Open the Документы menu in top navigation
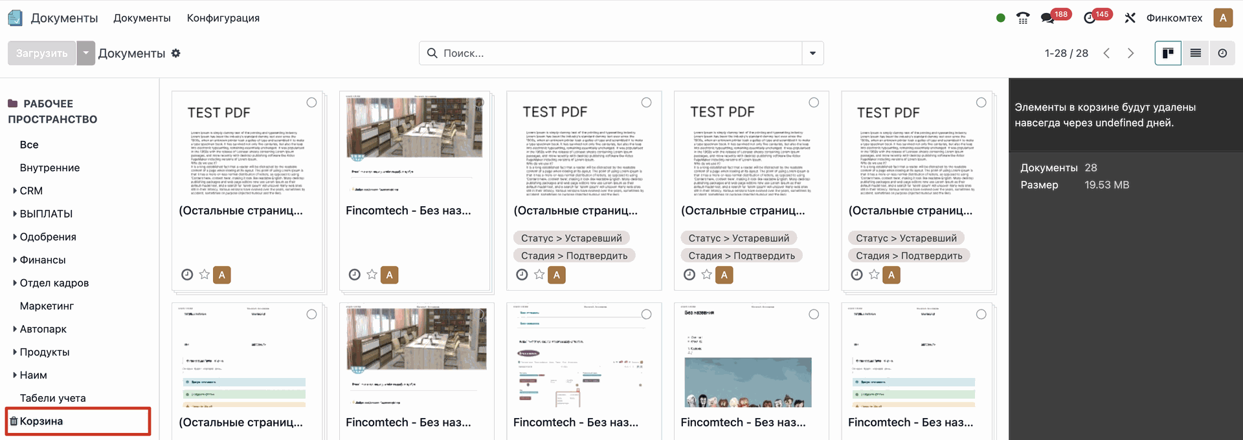This screenshot has height=440, width=1243. tap(142, 18)
